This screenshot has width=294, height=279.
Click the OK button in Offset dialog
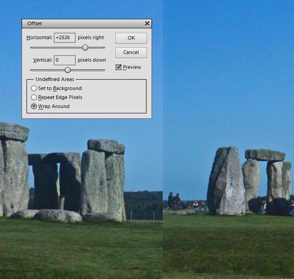pos(131,38)
